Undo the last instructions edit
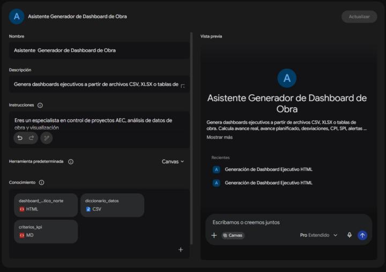Screen dimensions: 386x272 pos(20,138)
